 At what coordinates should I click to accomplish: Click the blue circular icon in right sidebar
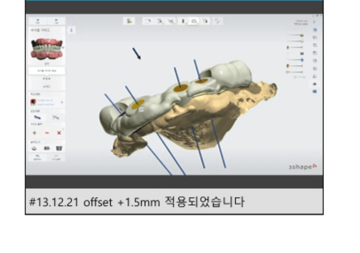point(315,30)
